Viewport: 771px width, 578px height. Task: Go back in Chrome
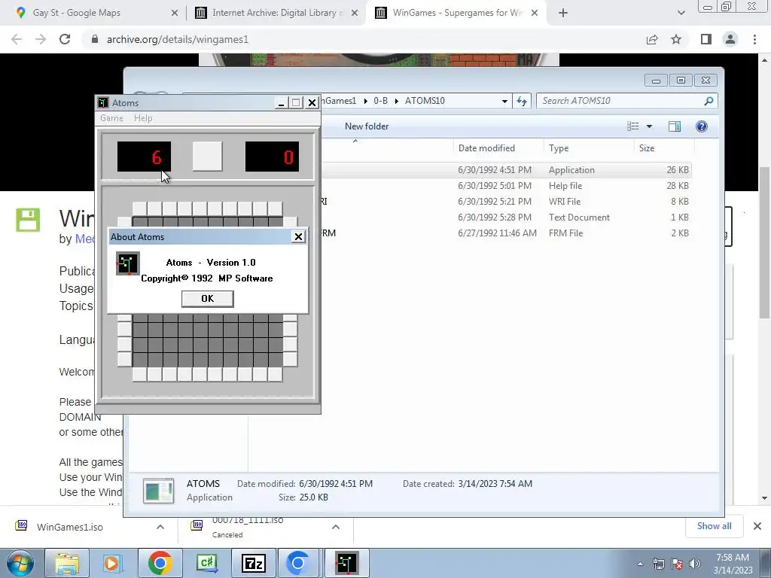coord(17,39)
